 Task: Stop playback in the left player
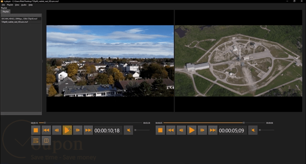[36, 130]
